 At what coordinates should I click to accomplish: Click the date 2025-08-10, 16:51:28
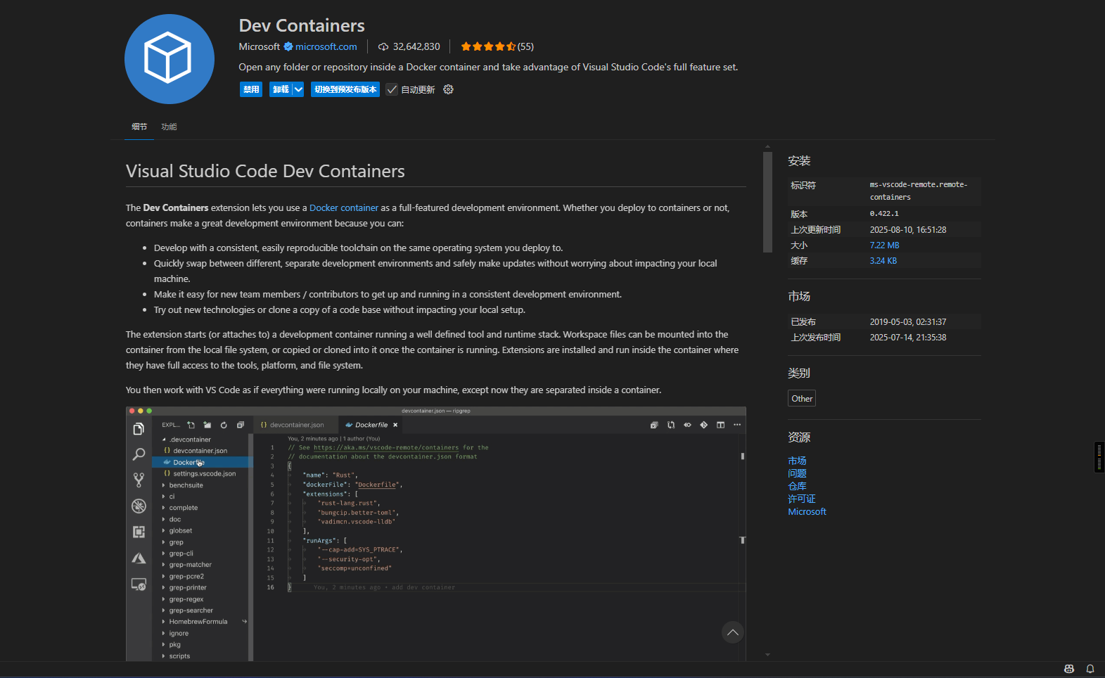908,230
